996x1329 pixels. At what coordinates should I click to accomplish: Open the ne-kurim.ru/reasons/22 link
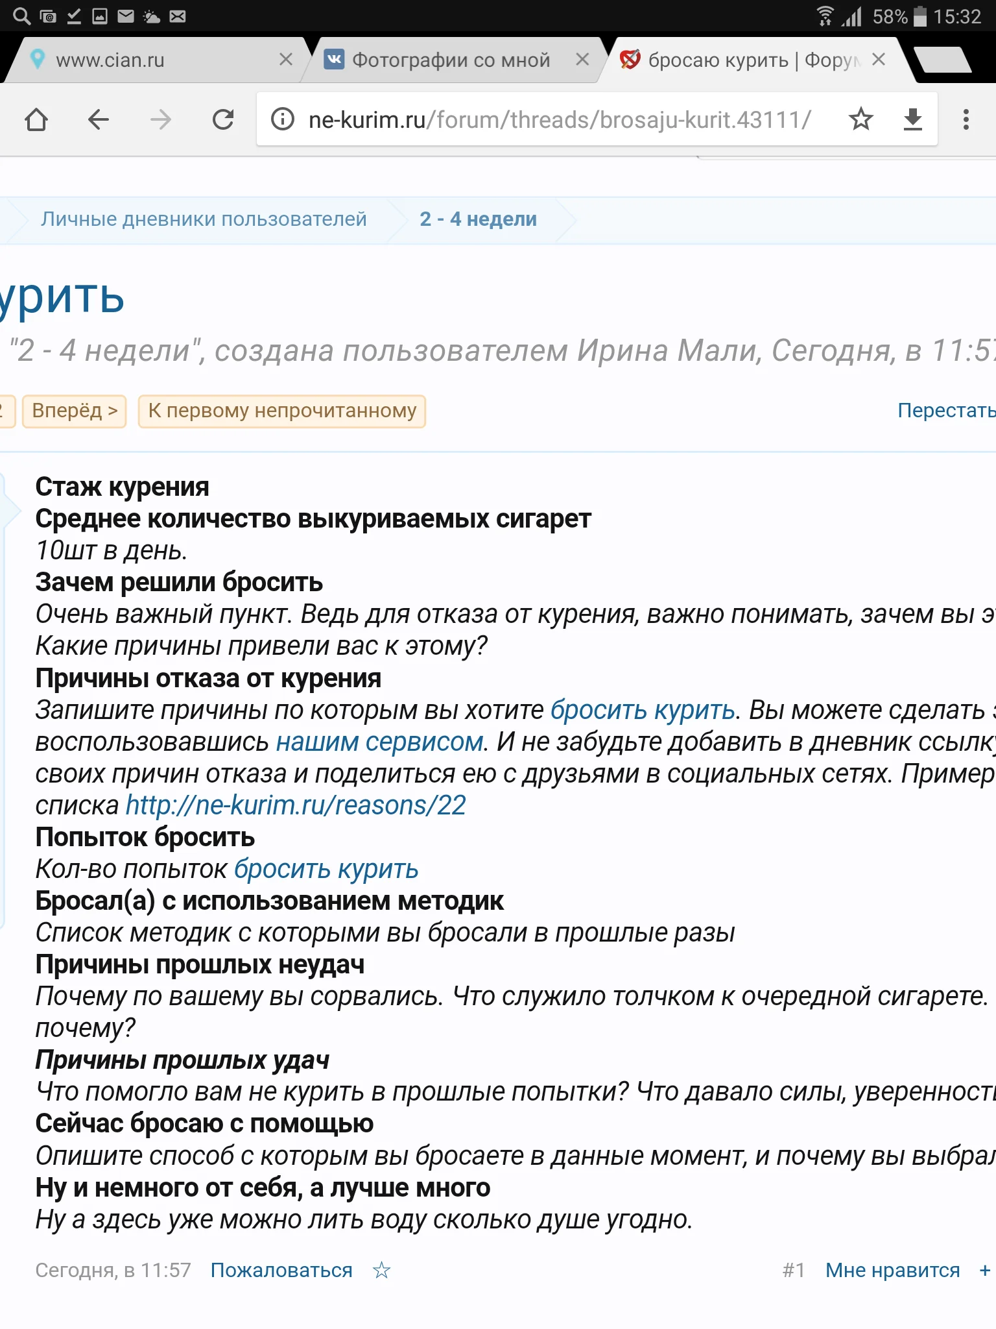point(296,805)
